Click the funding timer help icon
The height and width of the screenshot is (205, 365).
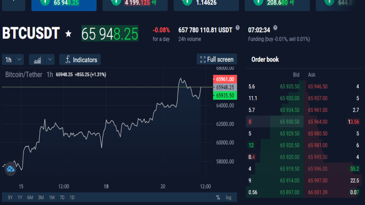click(275, 27)
